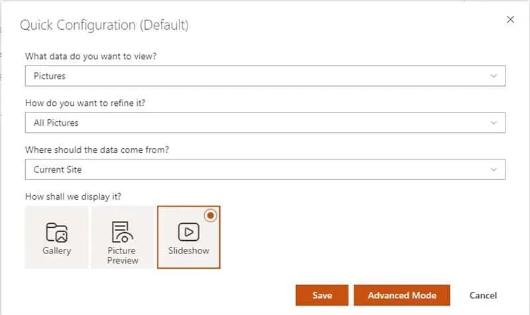530x315 pixels.
Task: Cancel the configuration dialog
Action: (483, 295)
